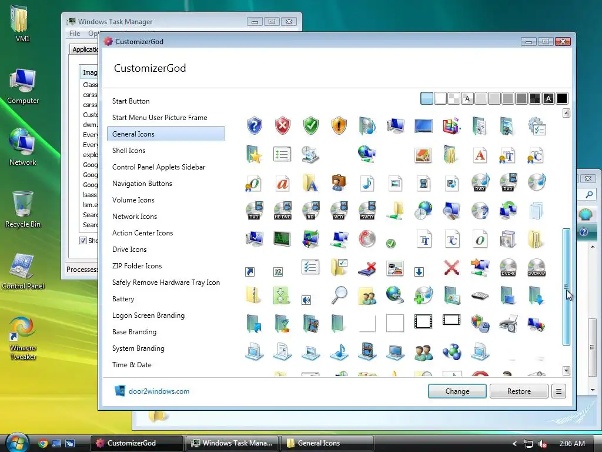Choose the light blue background swatch
Image resolution: width=602 pixels, height=452 pixels.
click(427, 98)
